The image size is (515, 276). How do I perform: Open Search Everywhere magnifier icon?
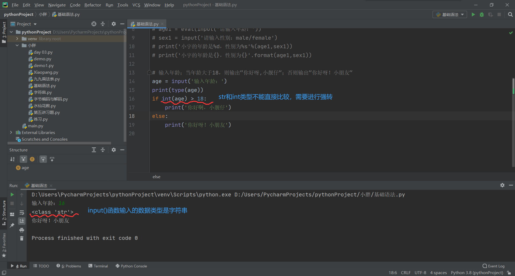click(510, 14)
